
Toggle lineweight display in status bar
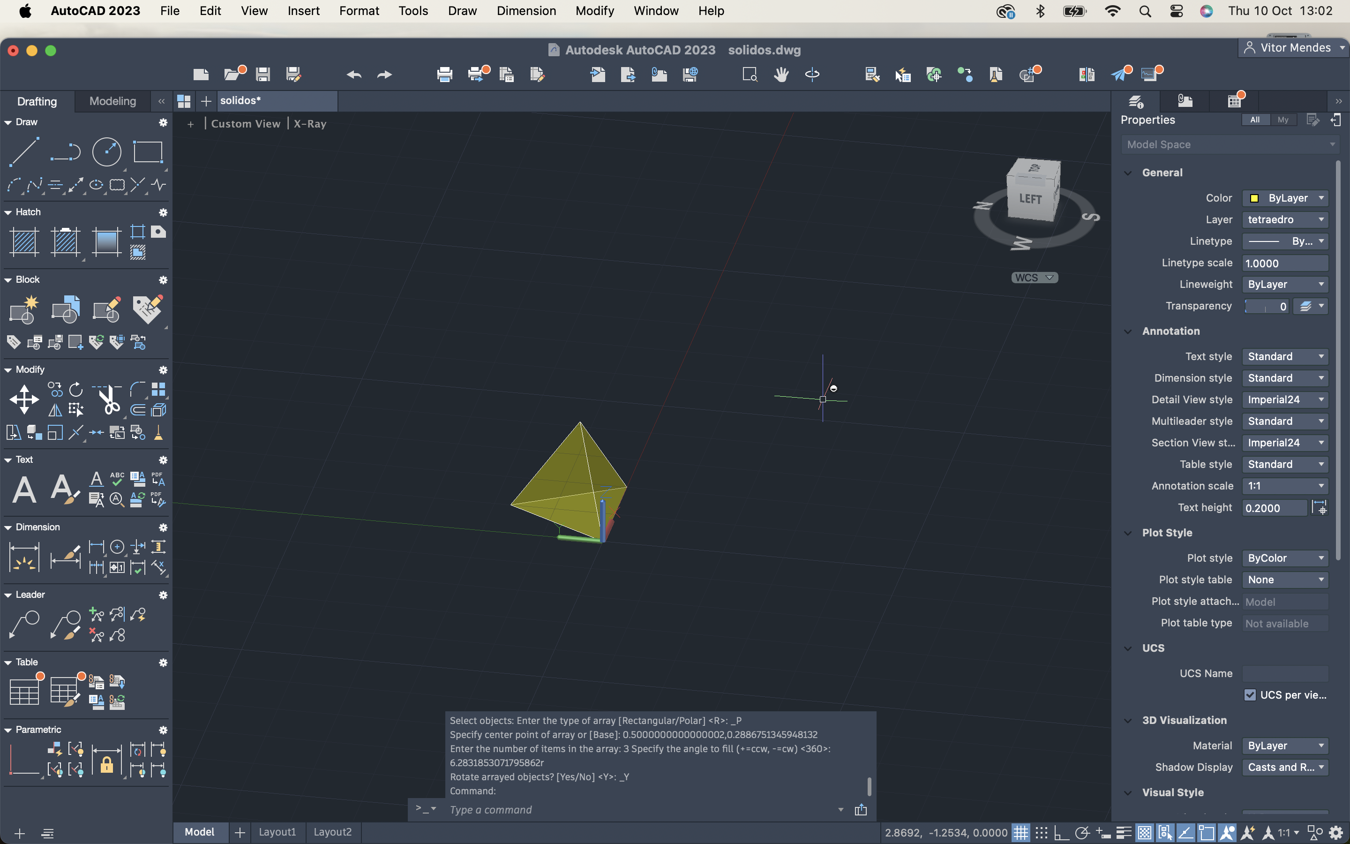point(1124,833)
